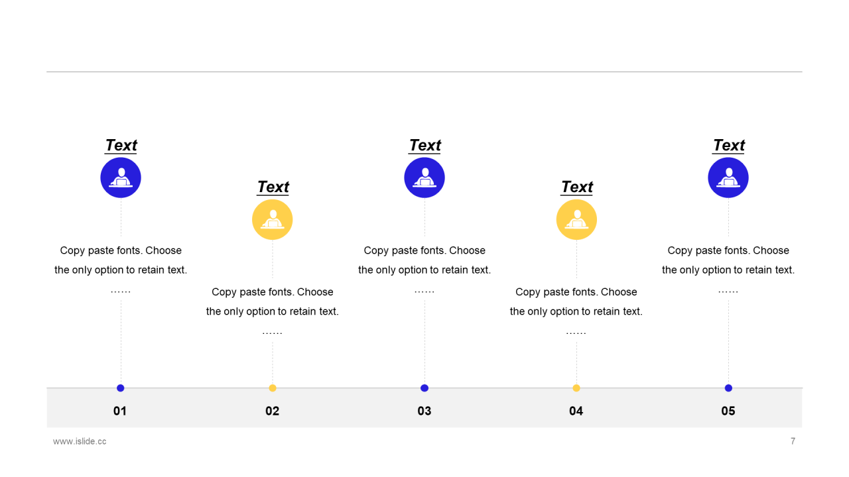
Task: Select the 'Text' heading above the second icon
Action: click(273, 187)
